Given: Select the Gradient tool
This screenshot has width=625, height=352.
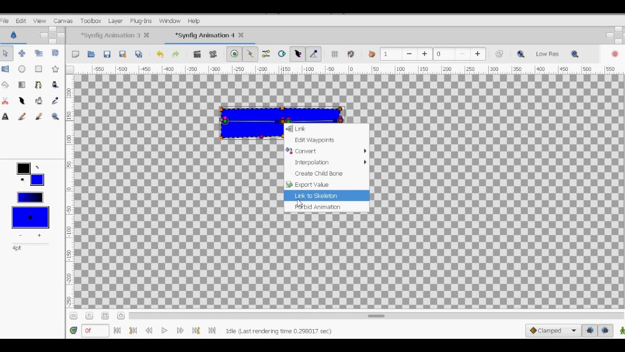Looking at the screenshot, I should tap(22, 85).
